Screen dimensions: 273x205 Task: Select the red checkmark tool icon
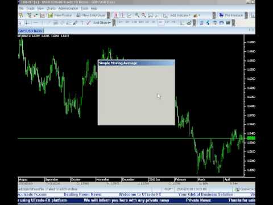[88, 23]
